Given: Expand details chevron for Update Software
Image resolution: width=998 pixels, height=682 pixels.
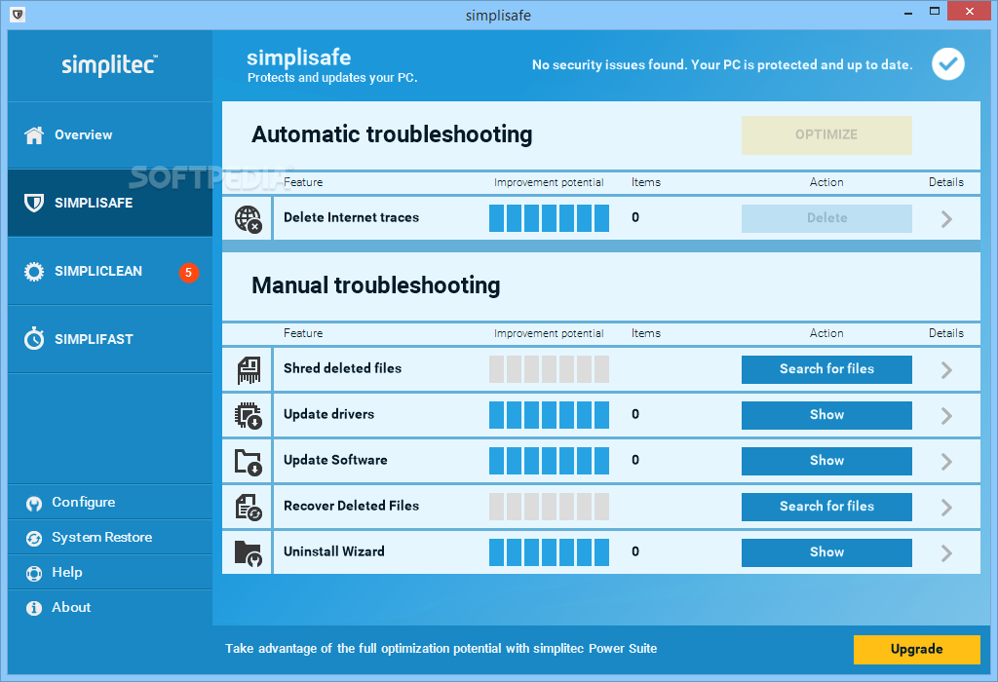Looking at the screenshot, I should tap(946, 461).
